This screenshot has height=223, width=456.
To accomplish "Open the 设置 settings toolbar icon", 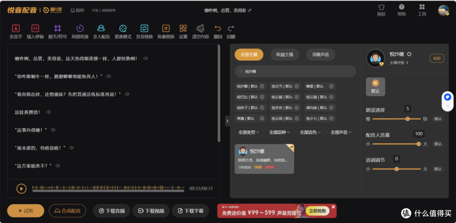I will (183, 32).
